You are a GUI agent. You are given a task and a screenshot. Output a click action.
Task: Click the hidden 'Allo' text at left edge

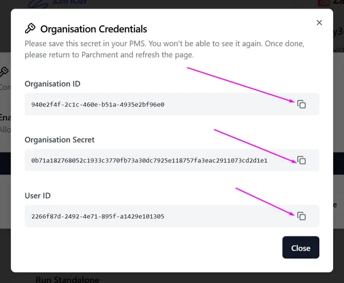click(x=5, y=129)
